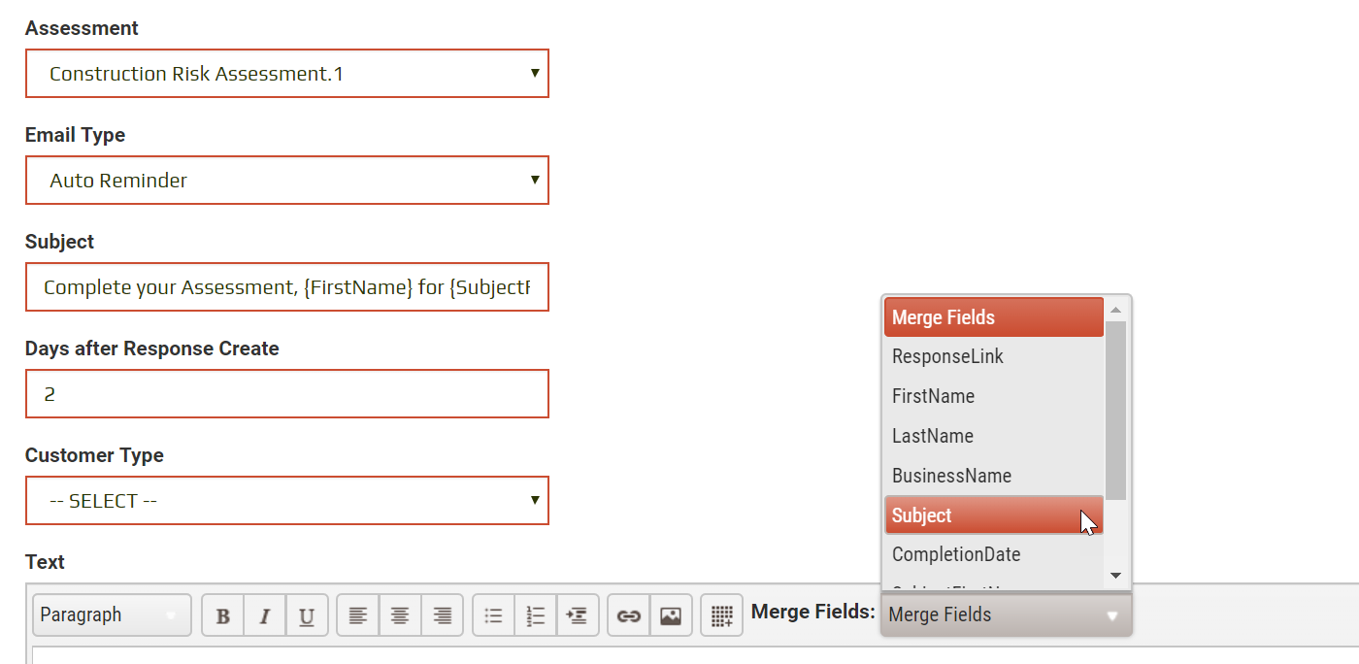Underline the selected text
The image size is (1359, 664).
(x=307, y=615)
